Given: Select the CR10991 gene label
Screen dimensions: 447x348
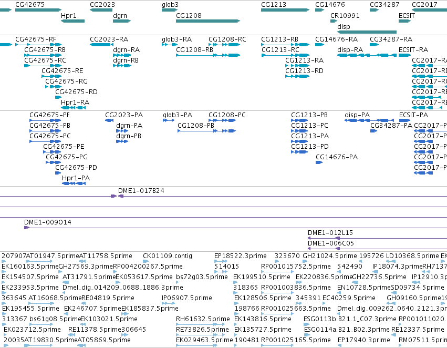Looking at the screenshot, I should (345, 16).
